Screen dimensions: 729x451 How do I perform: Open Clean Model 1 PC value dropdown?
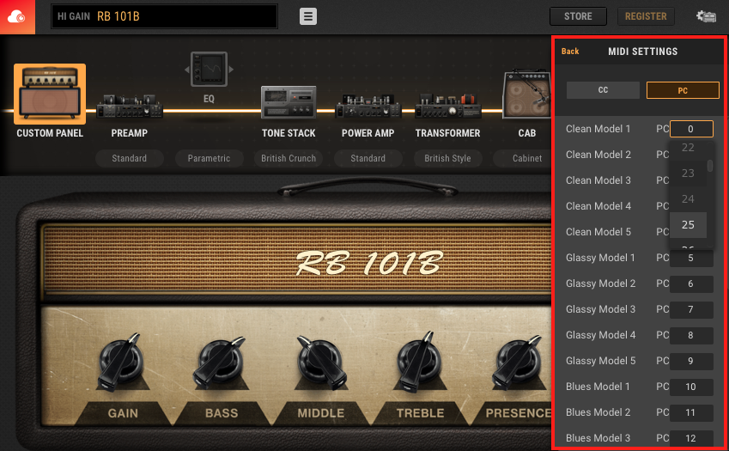click(691, 129)
